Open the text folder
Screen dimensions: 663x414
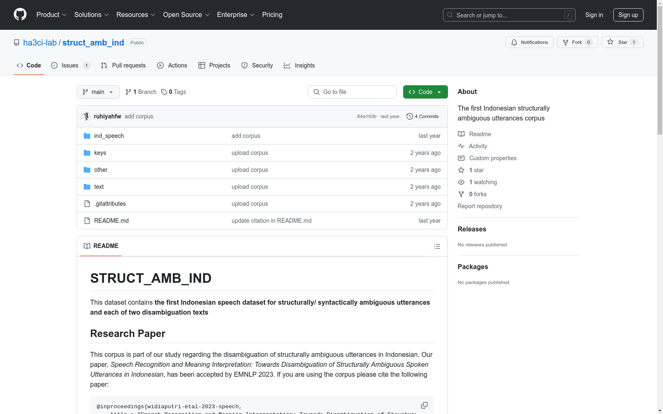[x=99, y=187]
